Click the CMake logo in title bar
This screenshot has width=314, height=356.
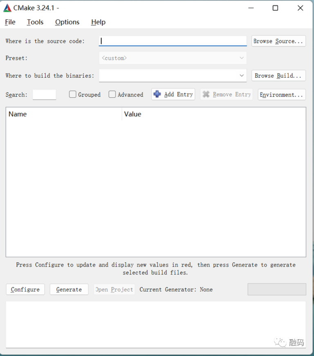(x=7, y=8)
